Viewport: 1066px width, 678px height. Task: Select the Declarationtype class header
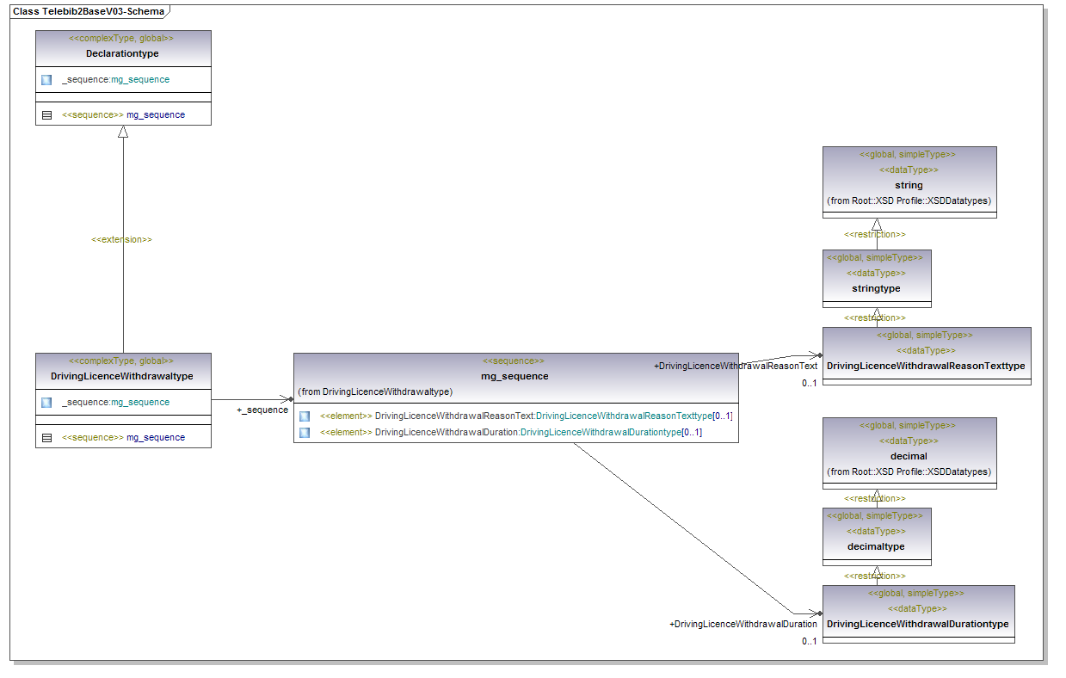(122, 53)
